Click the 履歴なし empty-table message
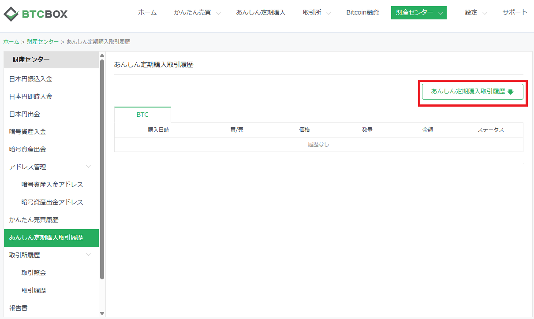 click(x=318, y=145)
